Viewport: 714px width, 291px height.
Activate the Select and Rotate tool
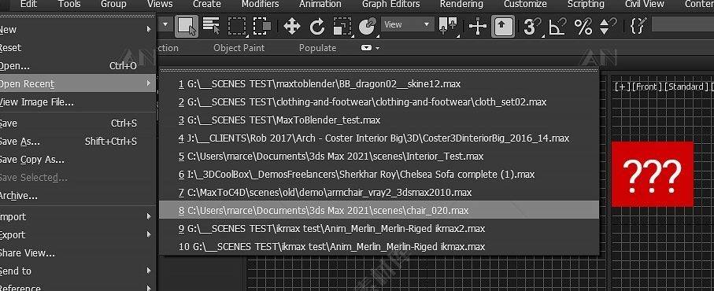point(317,26)
